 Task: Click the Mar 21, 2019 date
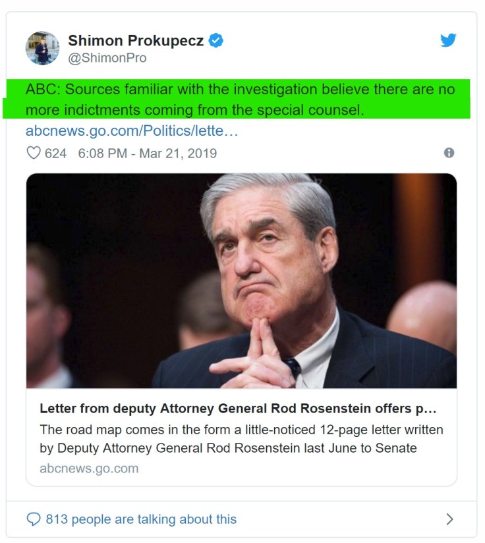[x=178, y=153]
